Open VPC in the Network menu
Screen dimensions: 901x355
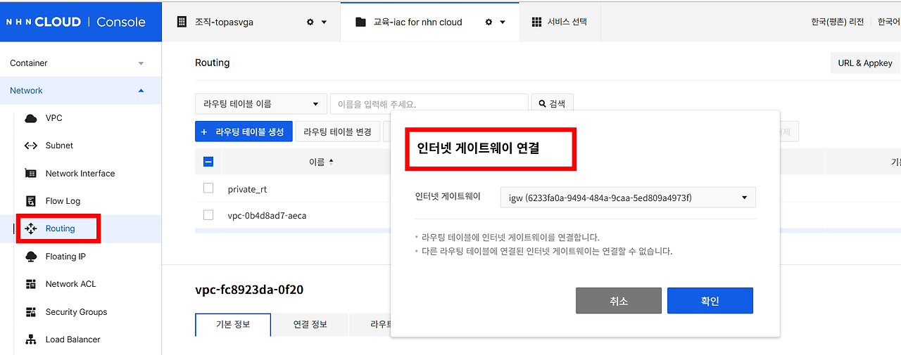tap(53, 118)
